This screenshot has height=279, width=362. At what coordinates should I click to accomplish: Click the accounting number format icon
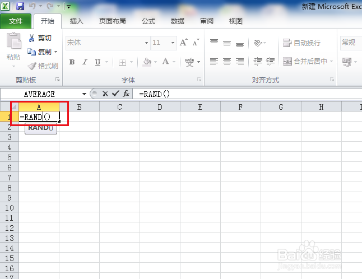(x=347, y=62)
